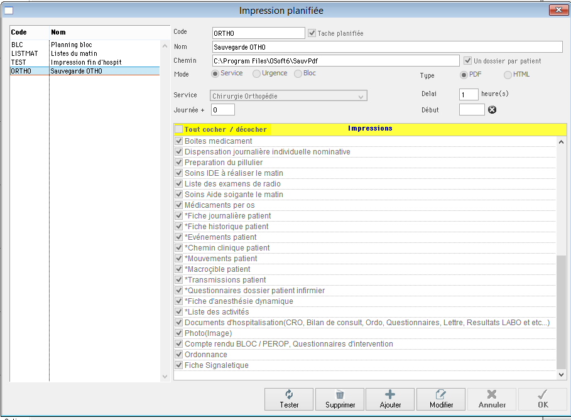Click the Code column header
Screen dimensions: 571x420
(x=30, y=32)
